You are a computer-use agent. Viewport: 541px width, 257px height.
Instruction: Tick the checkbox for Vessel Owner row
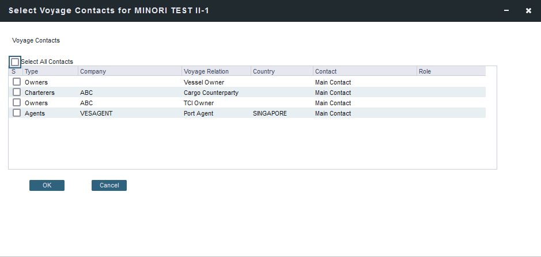(x=17, y=82)
